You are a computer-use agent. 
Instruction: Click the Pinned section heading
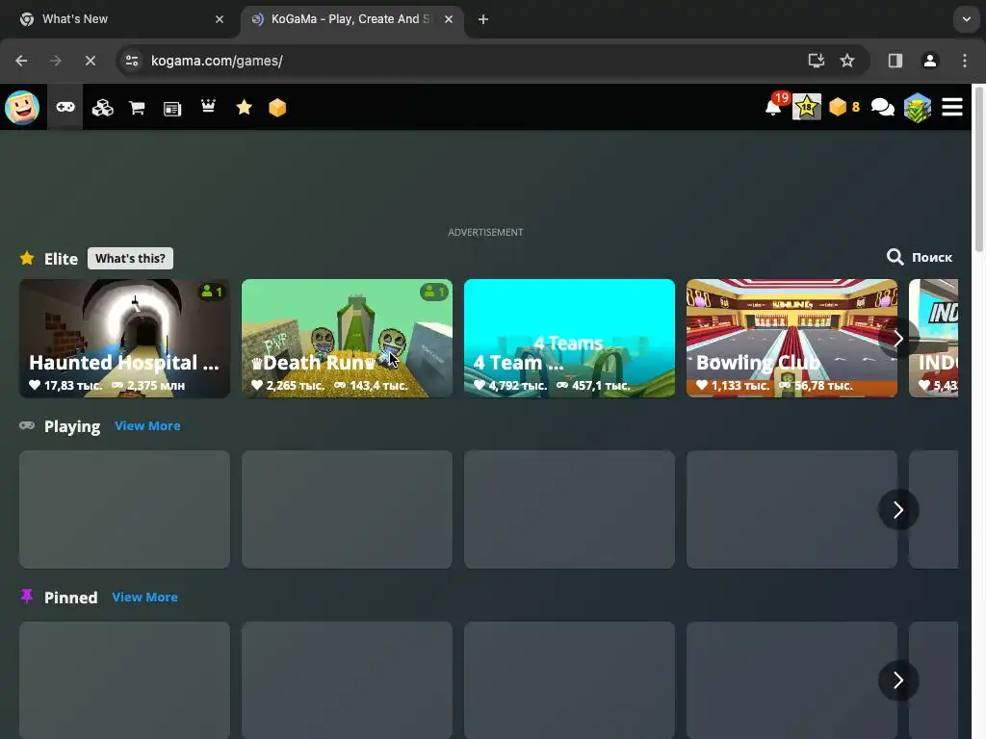coord(71,598)
